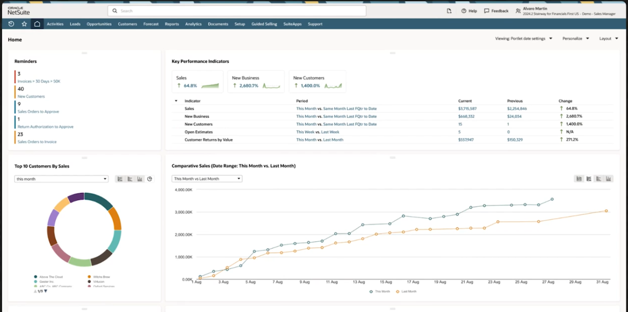The width and height of the screenshot is (628, 312).
Task: Open the Opportunities menu
Action: [x=99, y=24]
